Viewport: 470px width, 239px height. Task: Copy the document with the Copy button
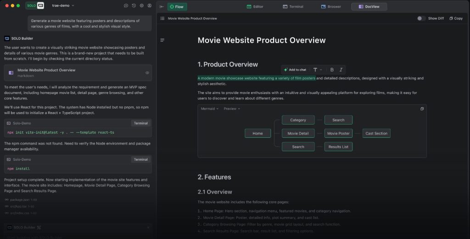[456, 18]
